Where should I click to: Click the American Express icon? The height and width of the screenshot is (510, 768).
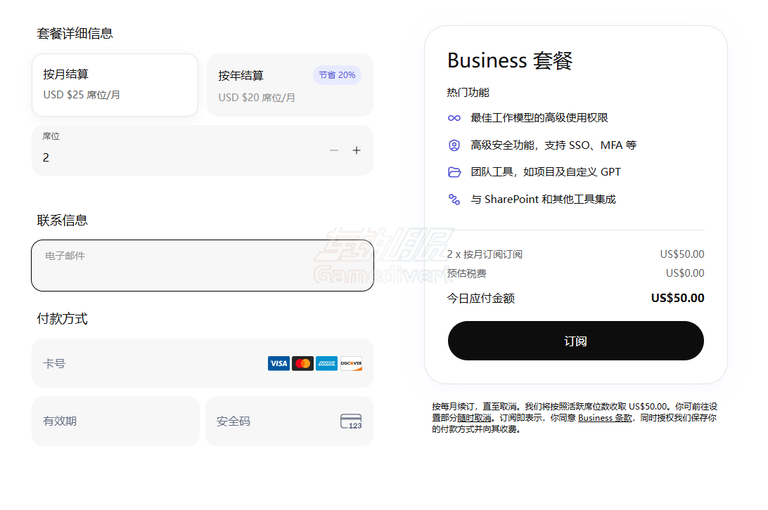[327, 363]
